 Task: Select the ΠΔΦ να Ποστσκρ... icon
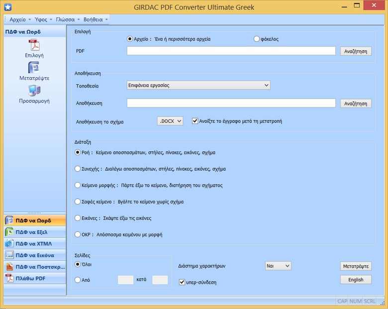click(9, 267)
